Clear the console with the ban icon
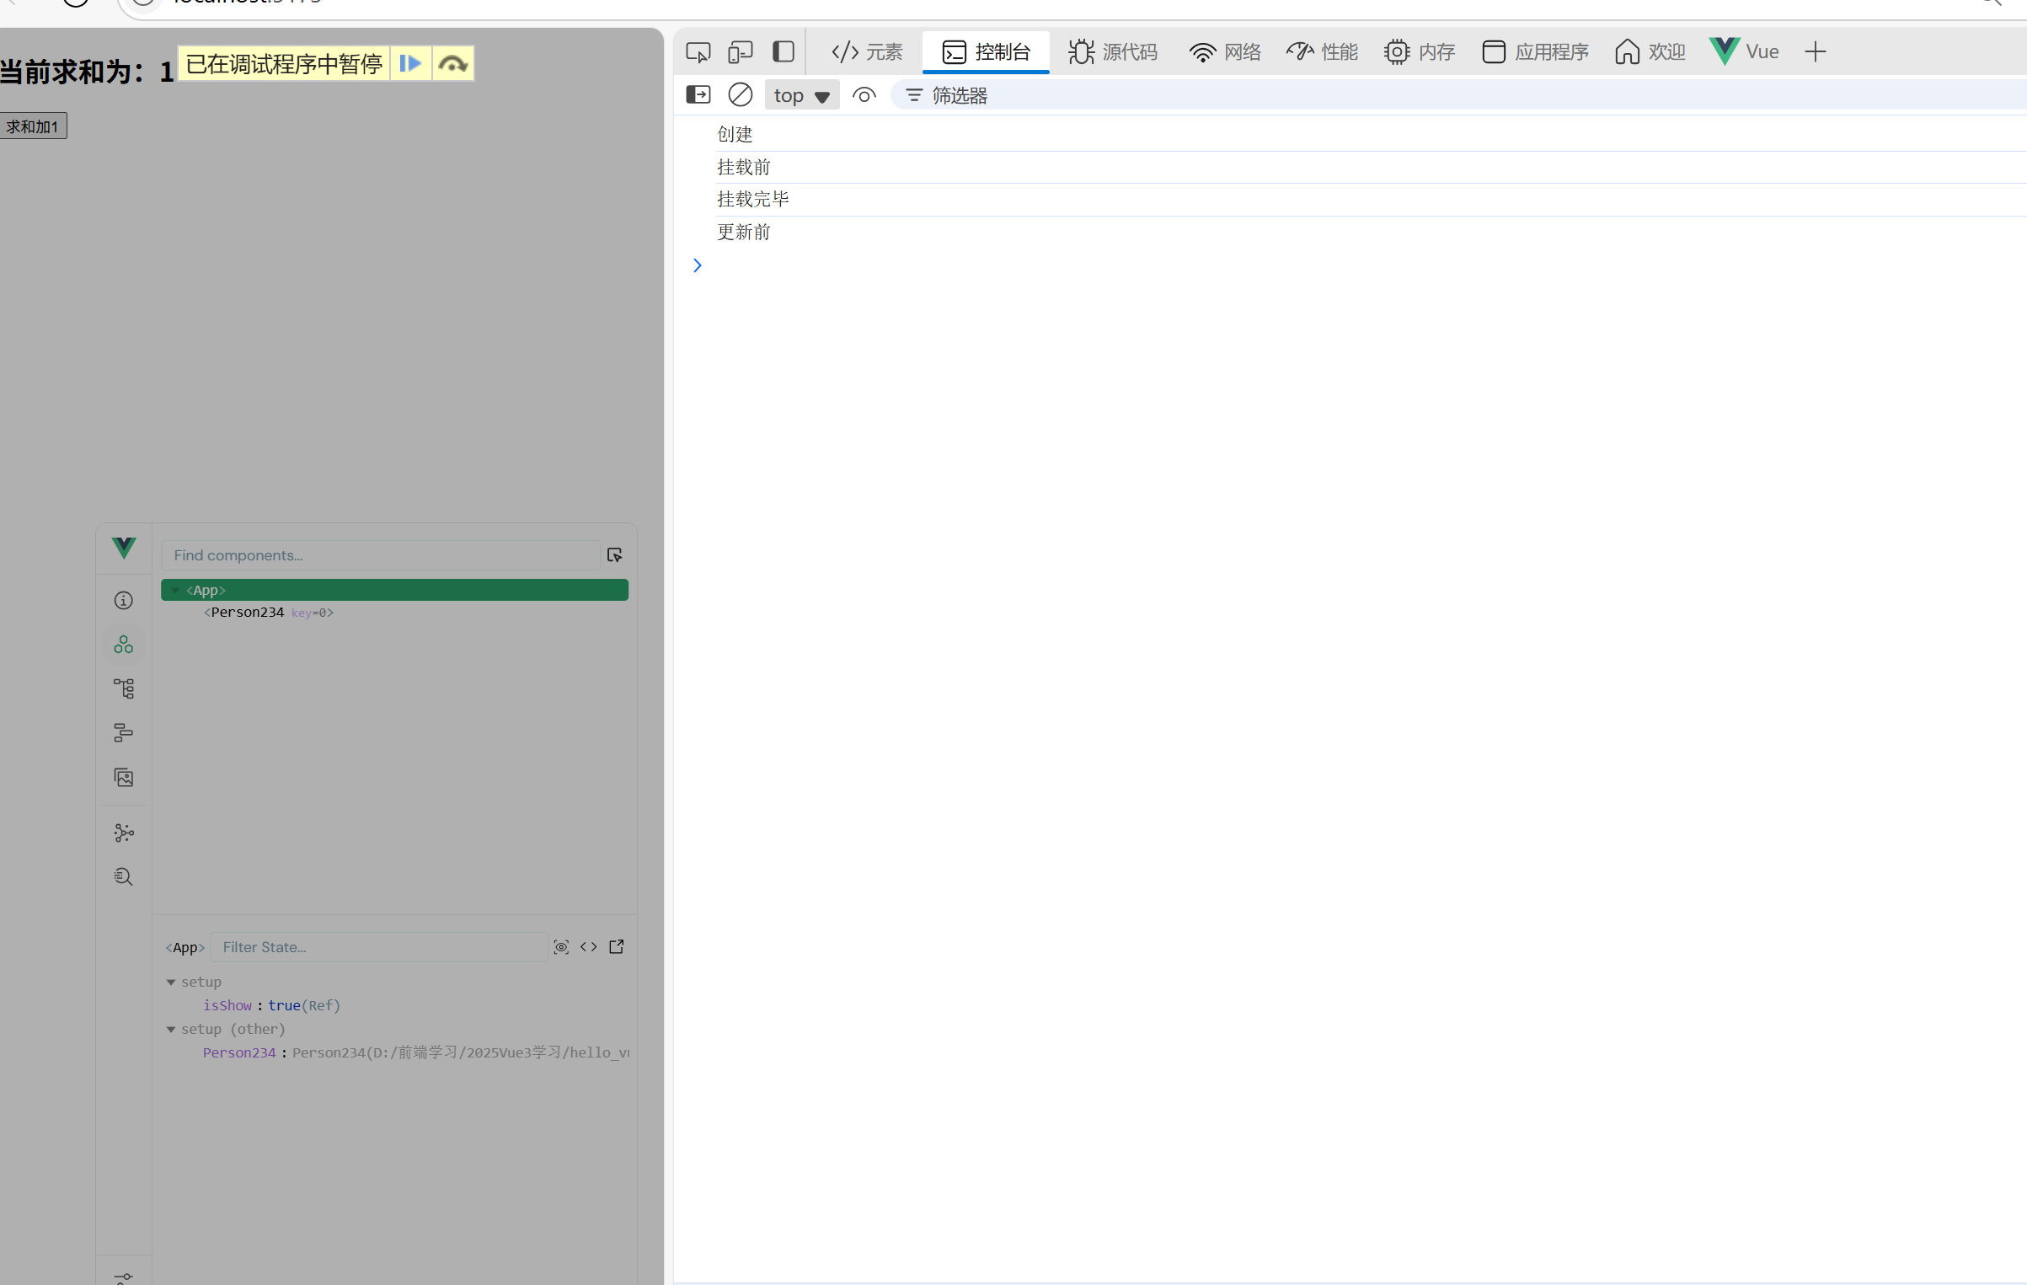 tap(740, 95)
